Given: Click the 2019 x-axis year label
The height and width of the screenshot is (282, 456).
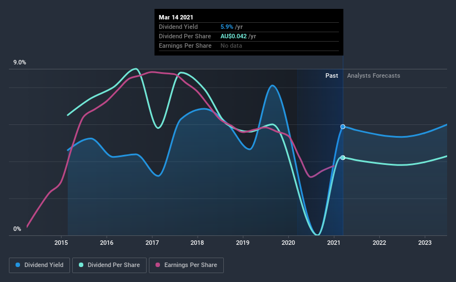Looking at the screenshot, I should pos(243,243).
